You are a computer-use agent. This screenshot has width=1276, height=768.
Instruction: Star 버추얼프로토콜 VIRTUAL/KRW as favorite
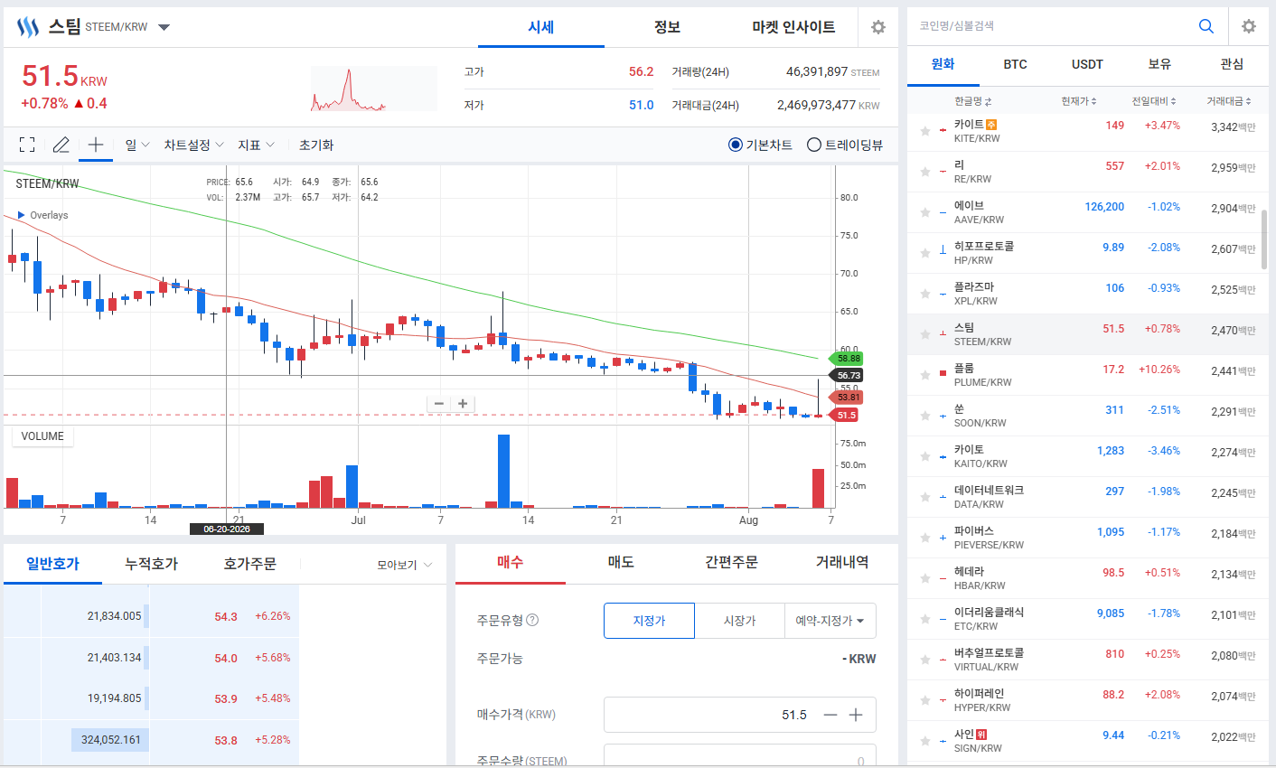(x=925, y=660)
